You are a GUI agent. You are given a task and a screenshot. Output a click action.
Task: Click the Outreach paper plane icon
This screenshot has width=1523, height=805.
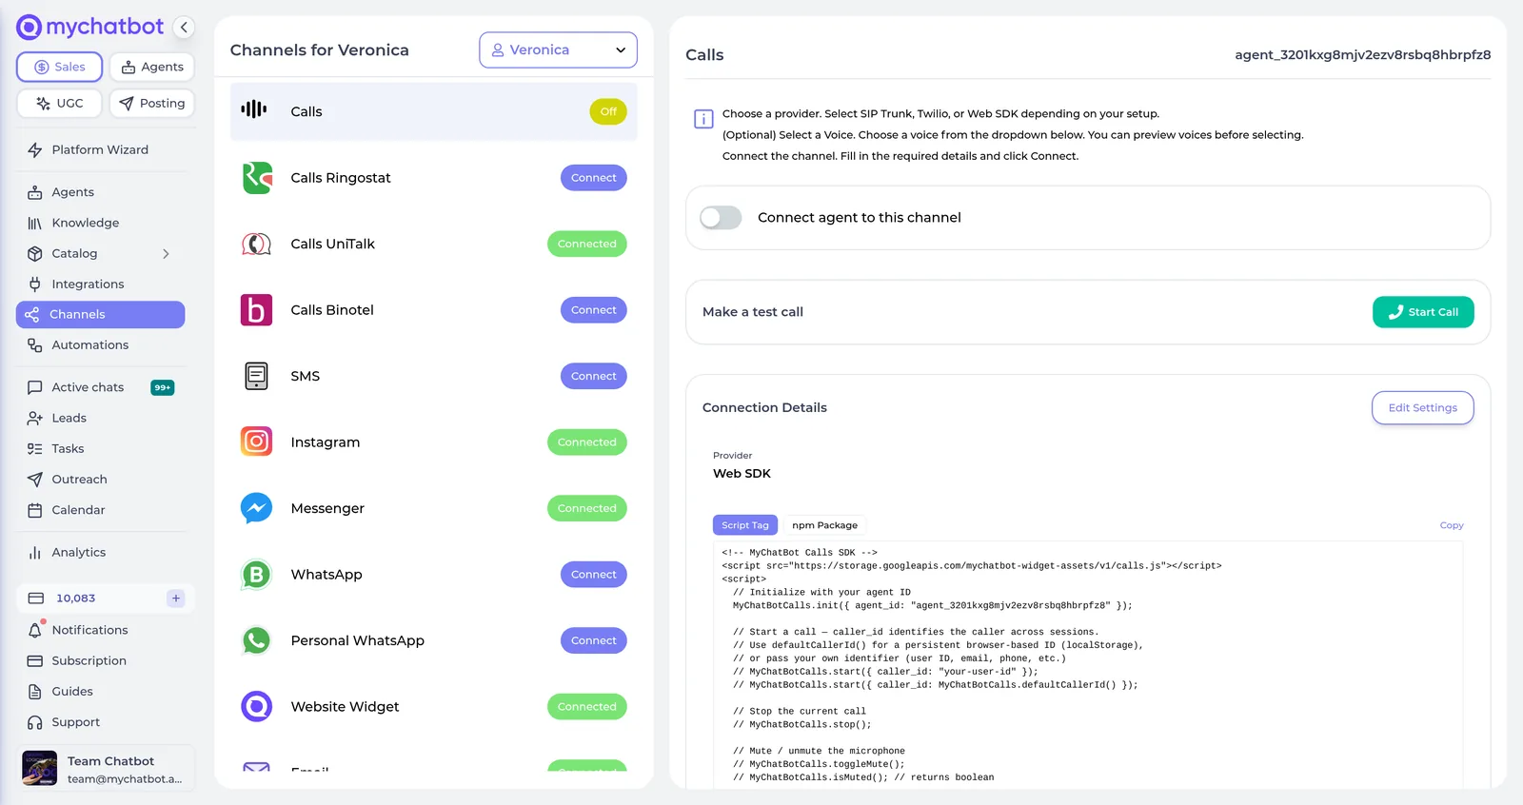pos(35,479)
